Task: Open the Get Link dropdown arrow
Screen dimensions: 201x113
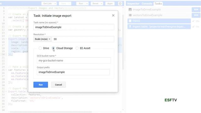Action: [55, 3]
